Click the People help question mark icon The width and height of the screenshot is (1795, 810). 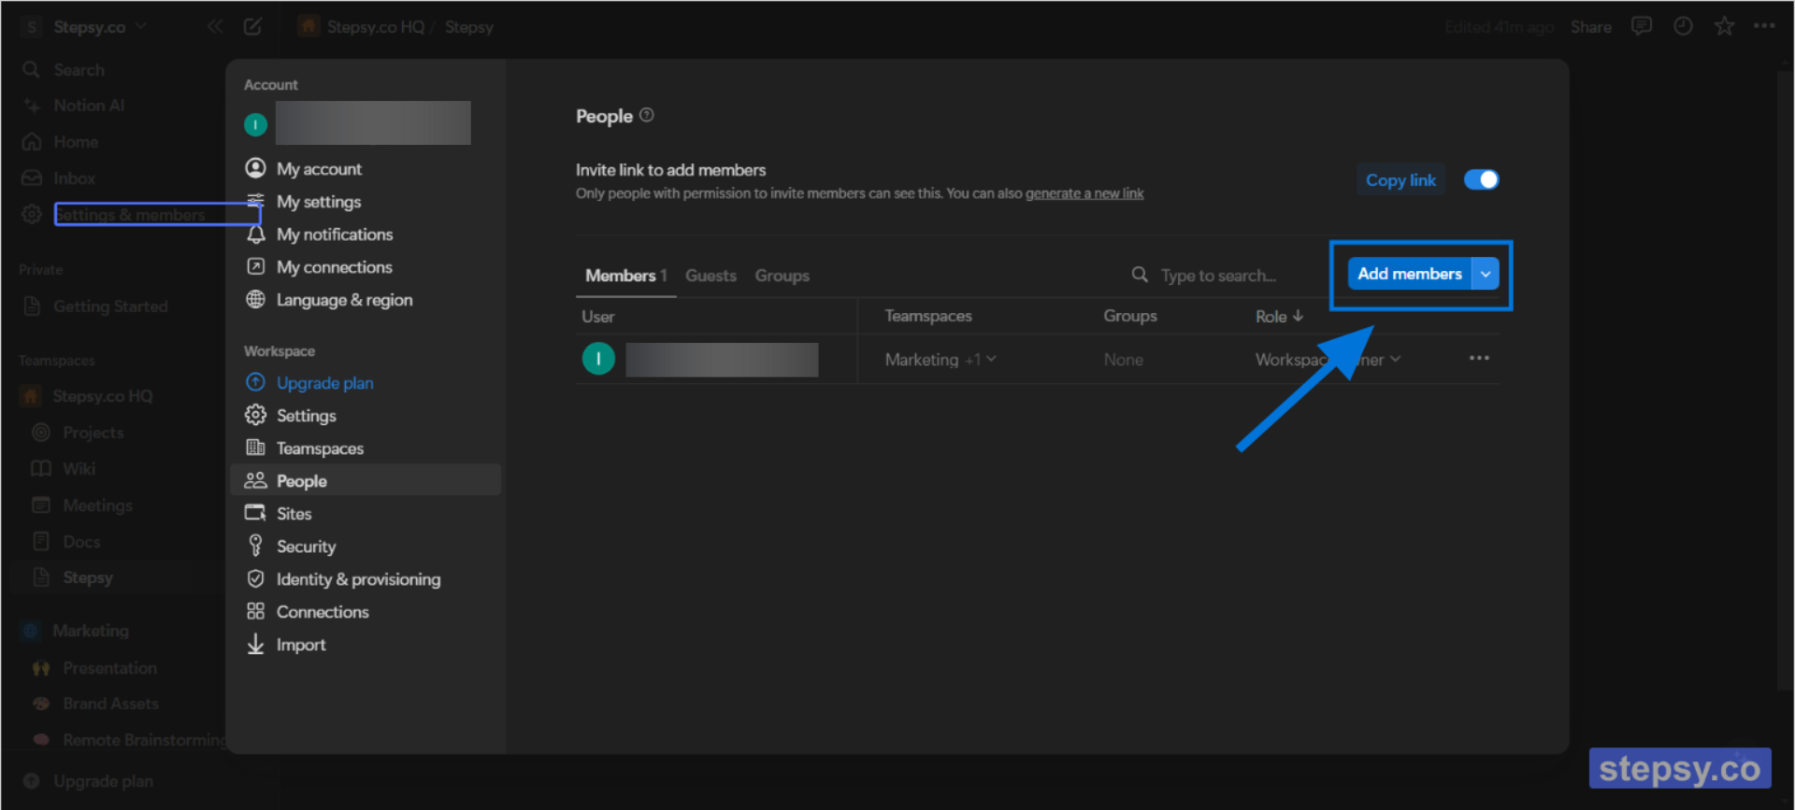pos(646,115)
